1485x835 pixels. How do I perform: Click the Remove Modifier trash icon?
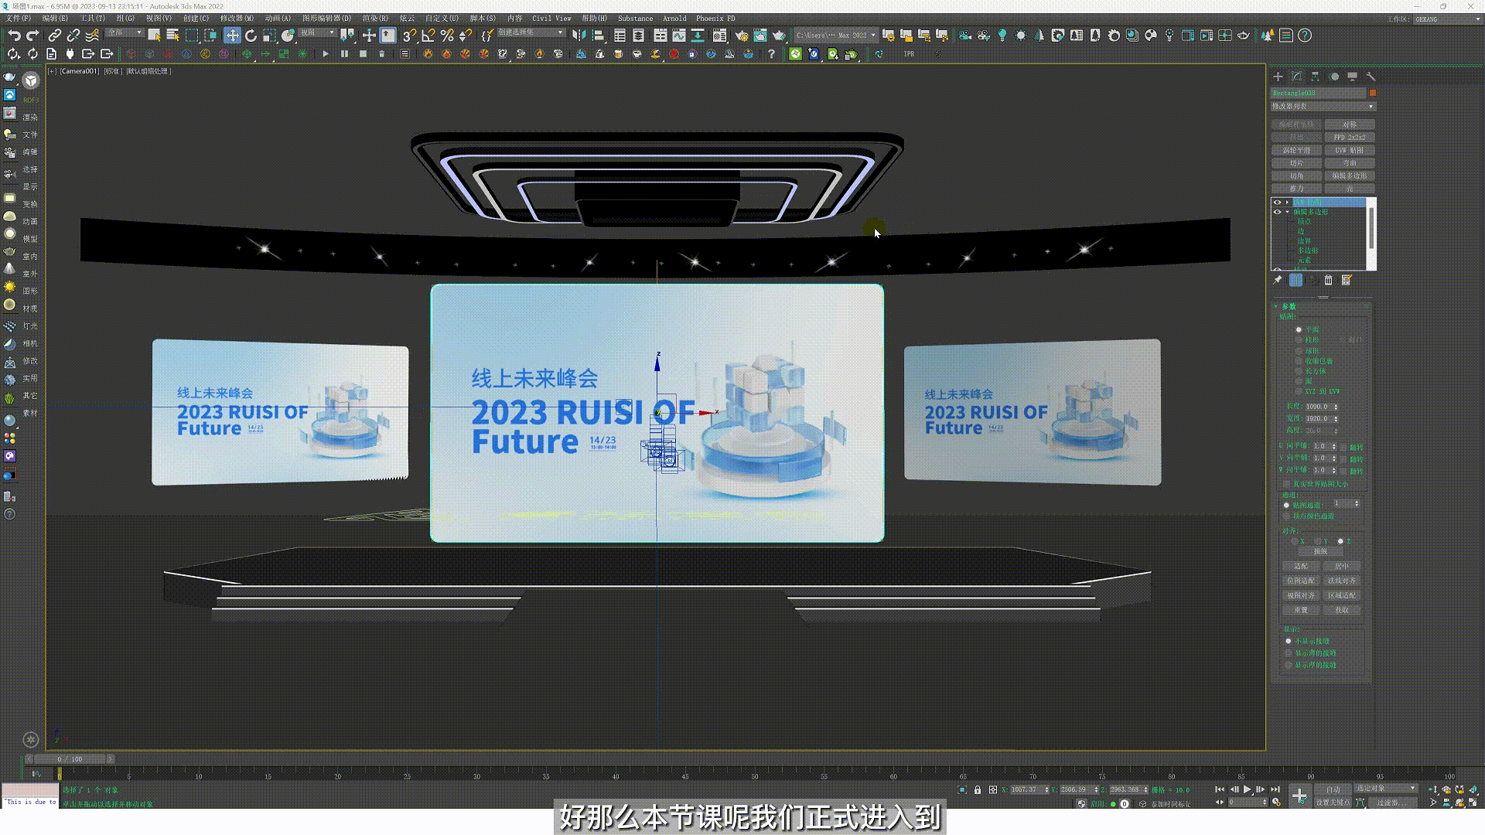pyautogui.click(x=1329, y=280)
